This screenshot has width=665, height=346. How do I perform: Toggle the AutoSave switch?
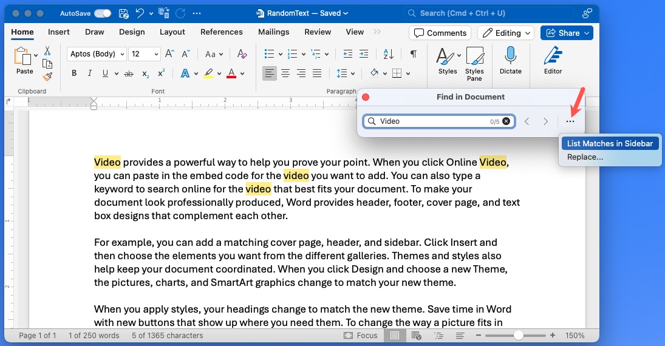point(103,13)
